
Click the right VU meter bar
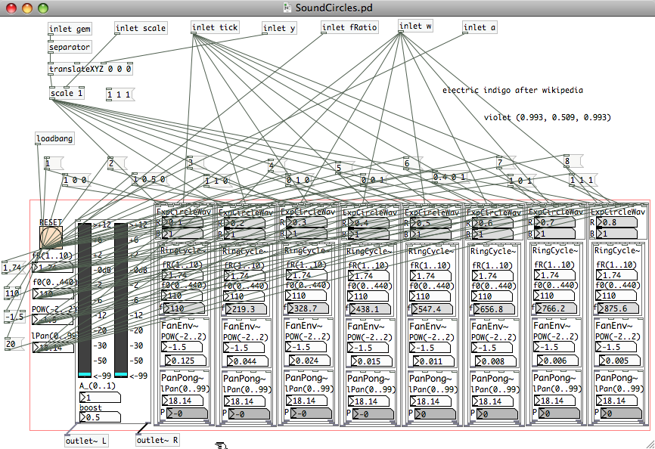[x=120, y=299]
